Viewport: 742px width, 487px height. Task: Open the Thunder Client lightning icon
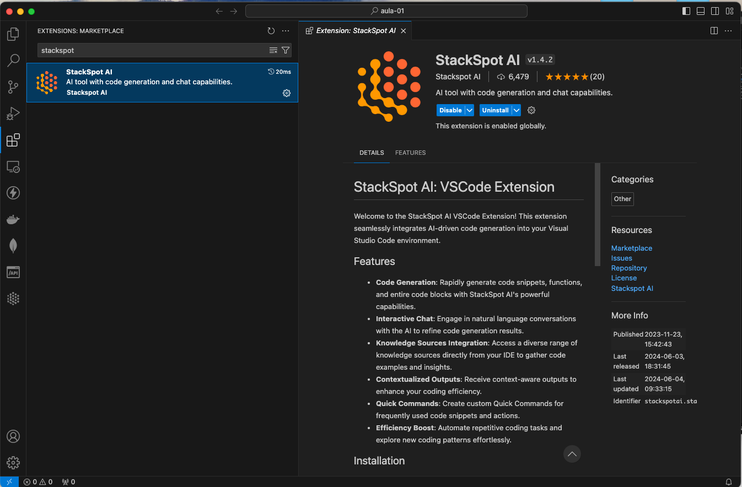click(x=13, y=193)
